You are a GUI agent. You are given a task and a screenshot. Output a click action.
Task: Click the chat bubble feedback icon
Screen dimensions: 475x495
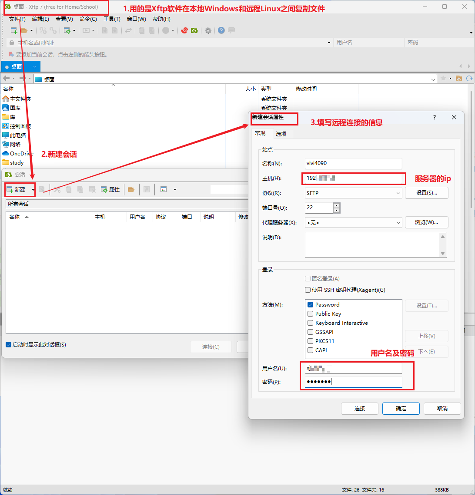pos(231,31)
